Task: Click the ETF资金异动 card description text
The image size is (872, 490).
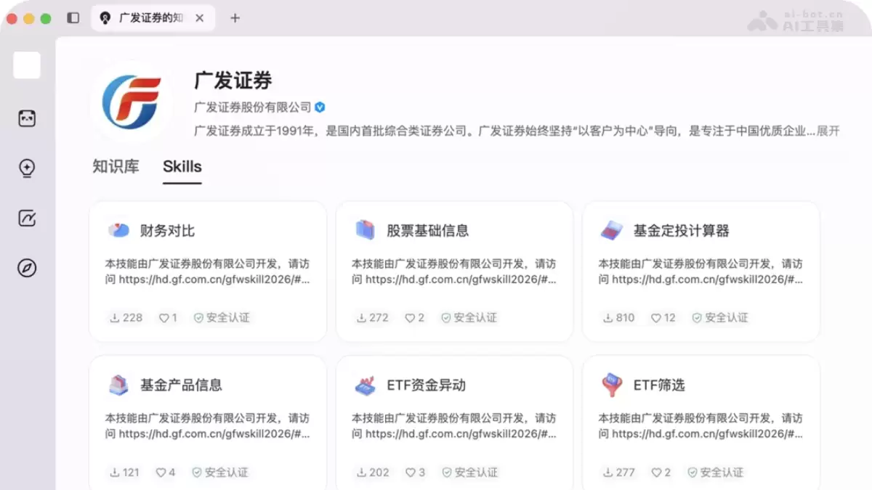Action: (454, 426)
